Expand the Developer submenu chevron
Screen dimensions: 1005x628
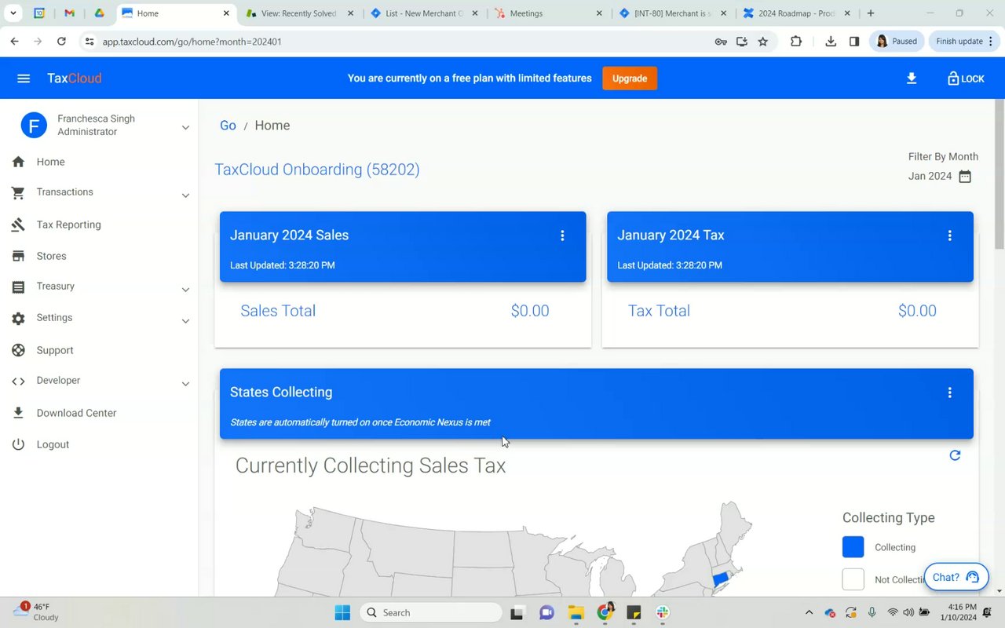tap(185, 384)
